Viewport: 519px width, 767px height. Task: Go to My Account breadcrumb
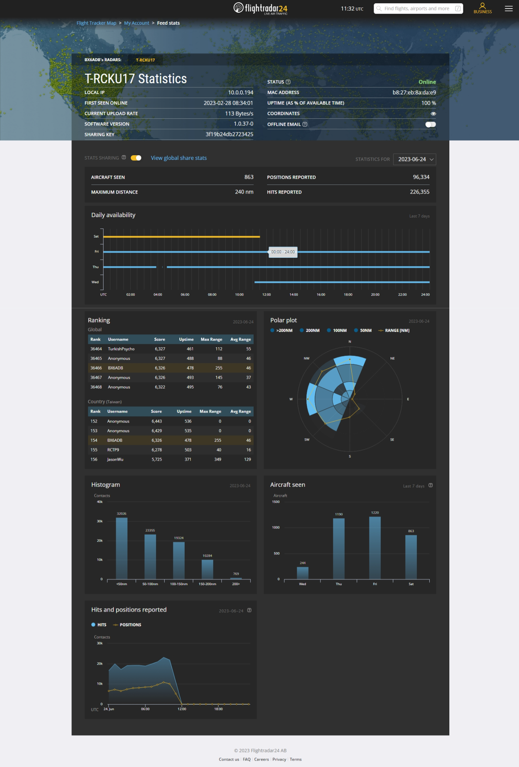click(x=136, y=23)
